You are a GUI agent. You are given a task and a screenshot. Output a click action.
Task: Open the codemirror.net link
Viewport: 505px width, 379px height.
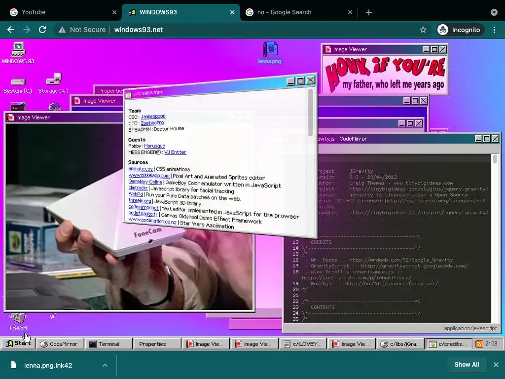[x=144, y=207]
